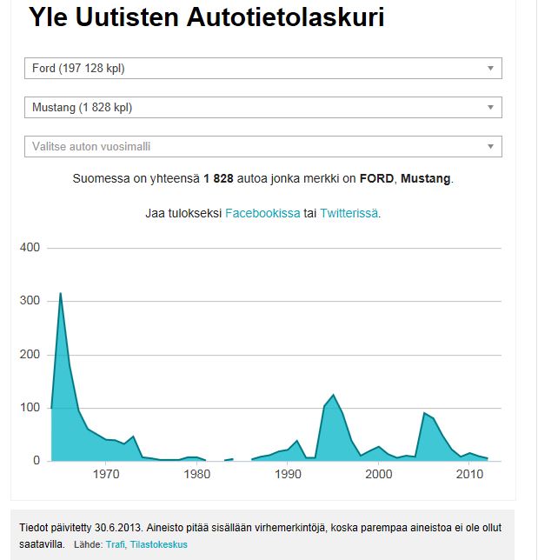Share results via the Twitterissä link
This screenshot has height=560, width=538.
click(349, 213)
